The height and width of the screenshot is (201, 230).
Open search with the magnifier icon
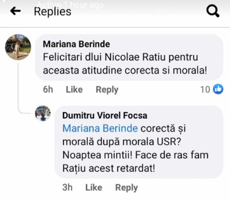(213, 11)
